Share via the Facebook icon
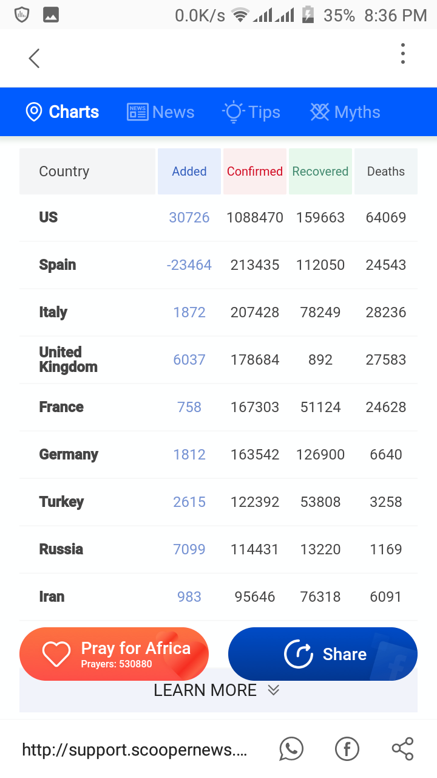Viewport: 437px width, 778px height. pos(347,749)
